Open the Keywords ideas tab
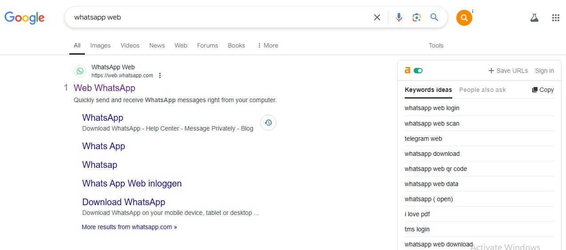Image resolution: width=566 pixels, height=250 pixels. [x=428, y=90]
